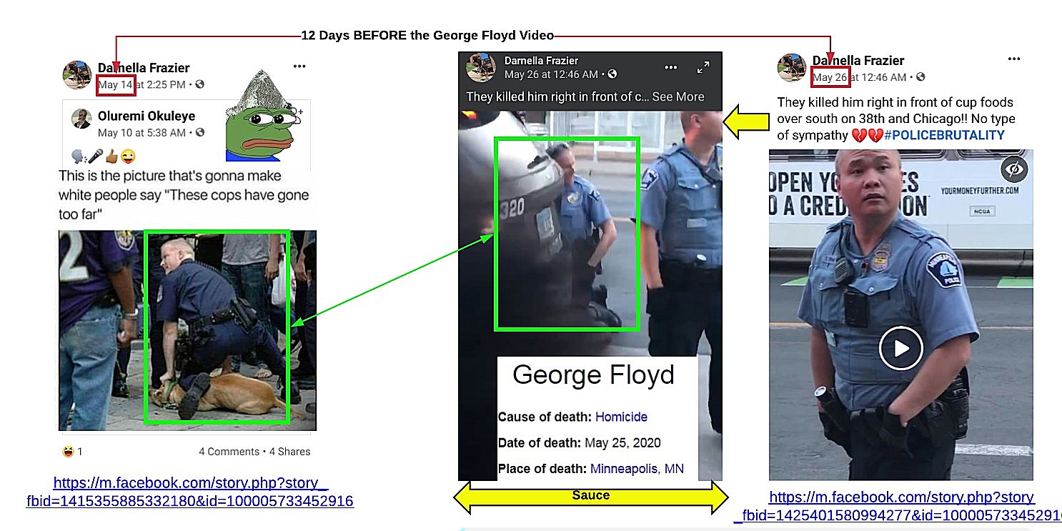Click fullscreen expand icon in video viewer
This screenshot has height=531, width=1062.
click(x=703, y=68)
